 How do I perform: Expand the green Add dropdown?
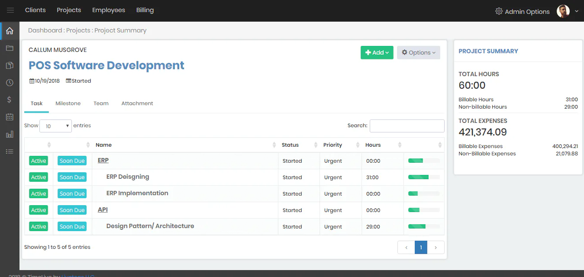tap(377, 52)
